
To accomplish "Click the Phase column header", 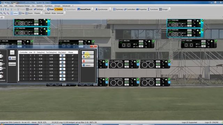I will (71, 52).
